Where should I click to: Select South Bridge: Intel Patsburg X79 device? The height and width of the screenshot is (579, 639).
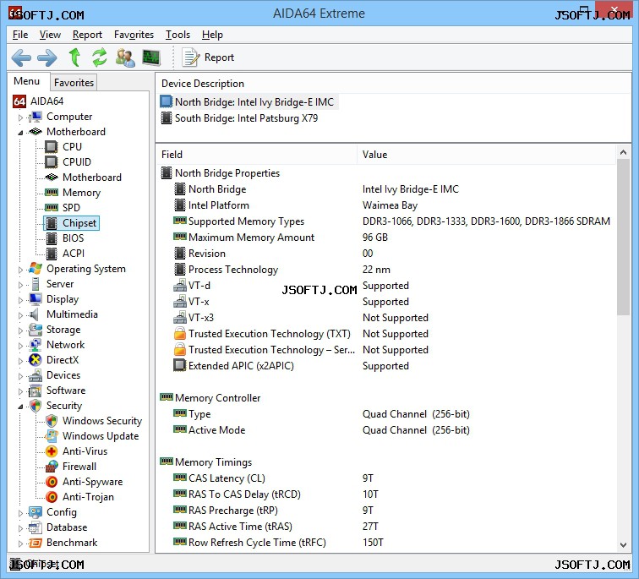point(240,118)
